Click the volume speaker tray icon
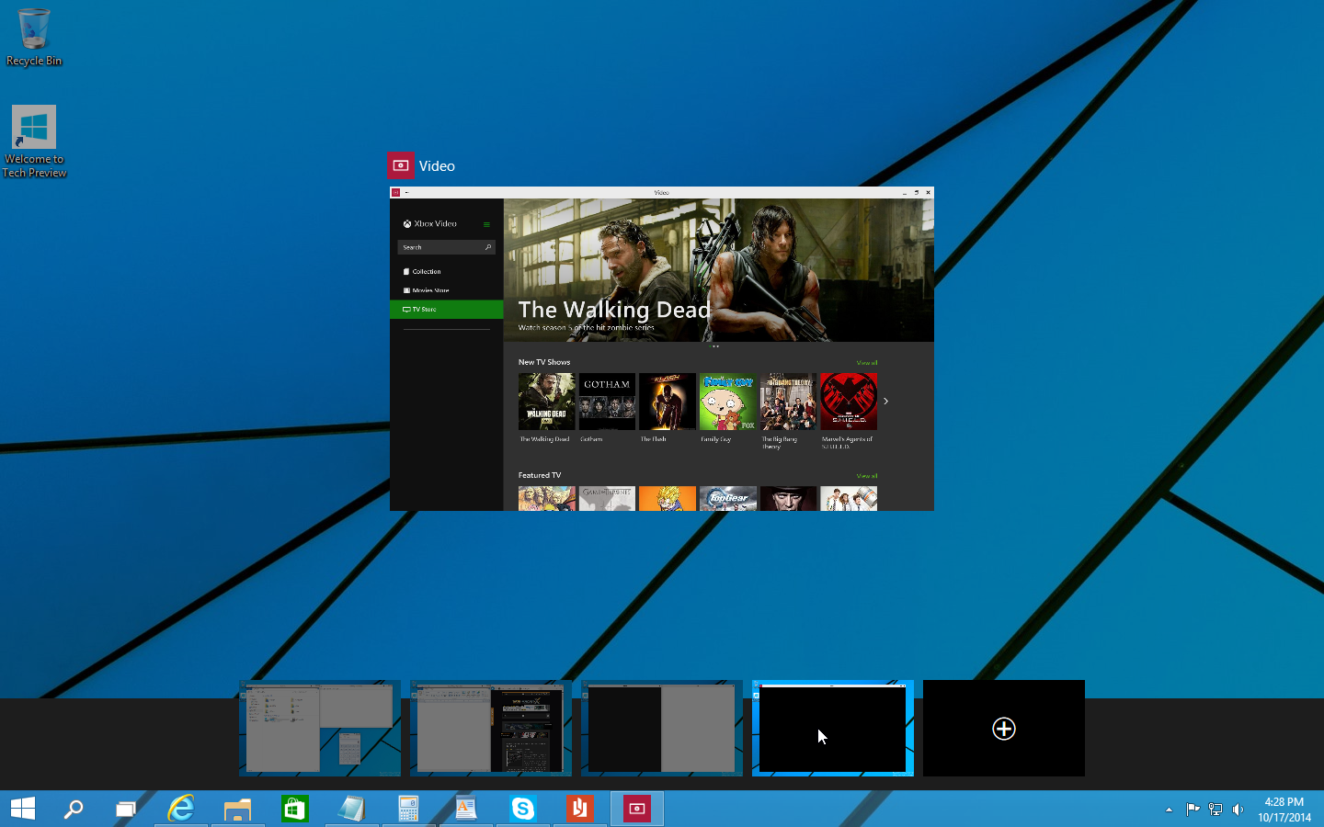Viewport: 1324px width, 827px height. pyautogui.click(x=1238, y=810)
